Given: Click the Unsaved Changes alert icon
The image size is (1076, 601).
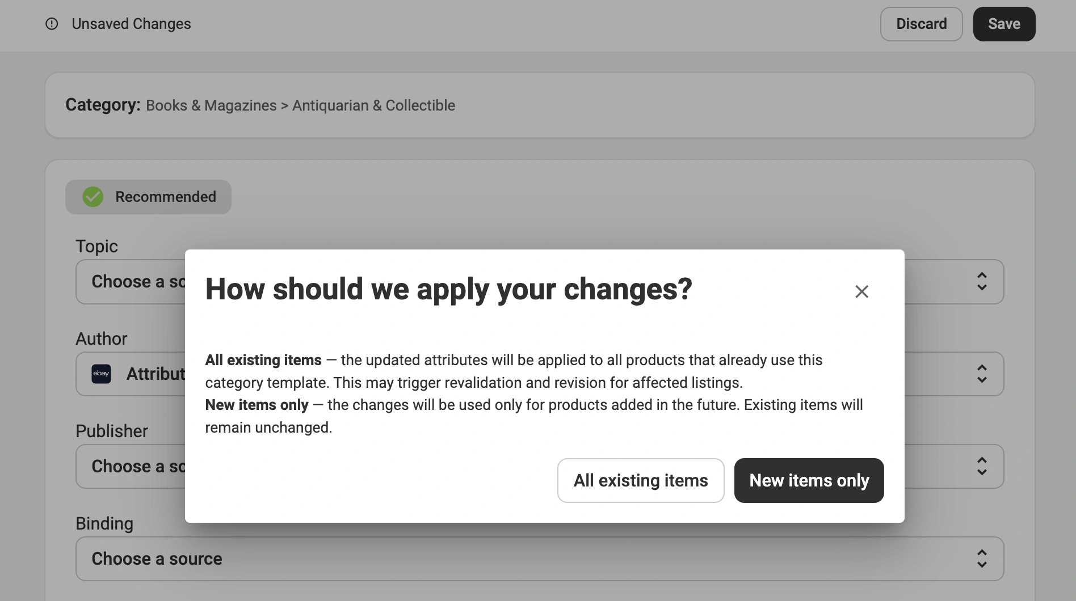Looking at the screenshot, I should click(52, 24).
